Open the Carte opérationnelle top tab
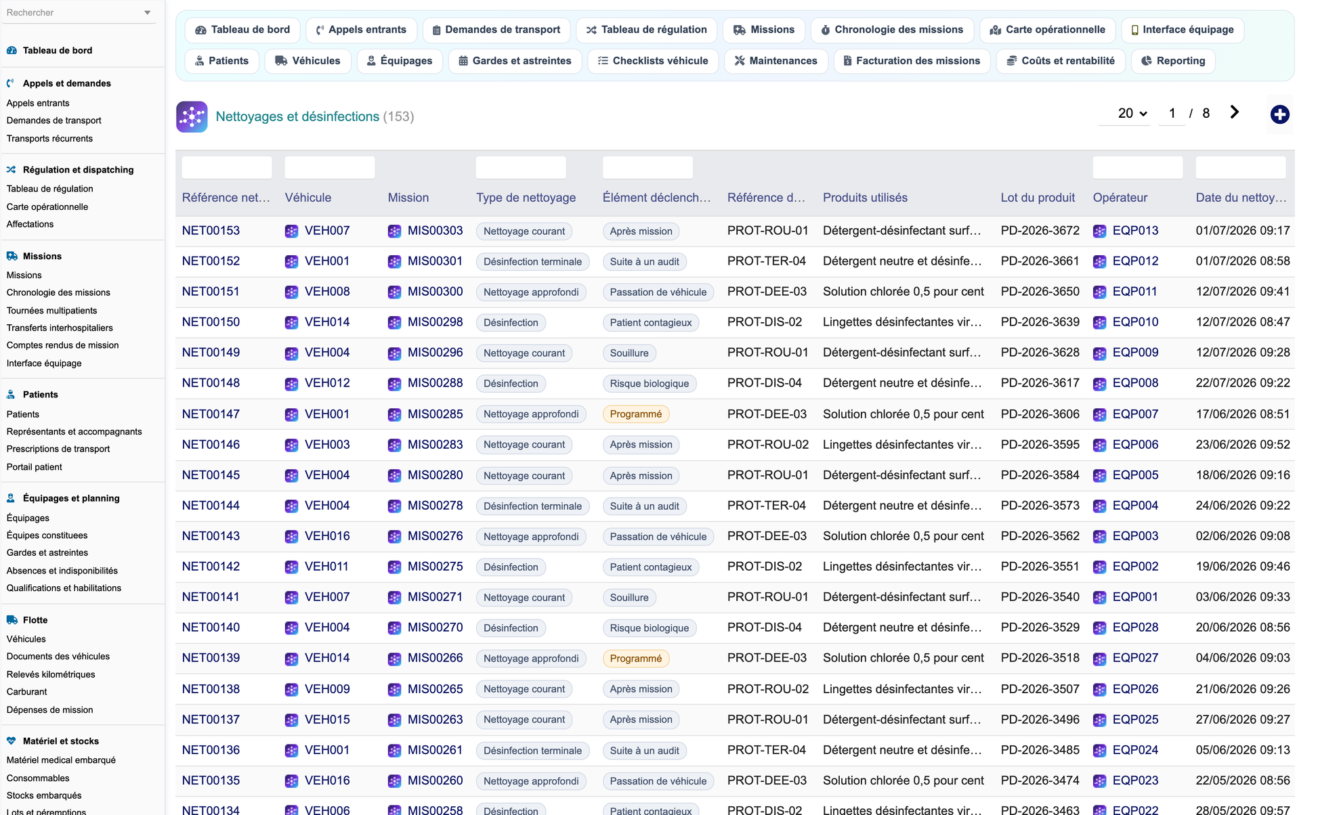 point(1047,30)
